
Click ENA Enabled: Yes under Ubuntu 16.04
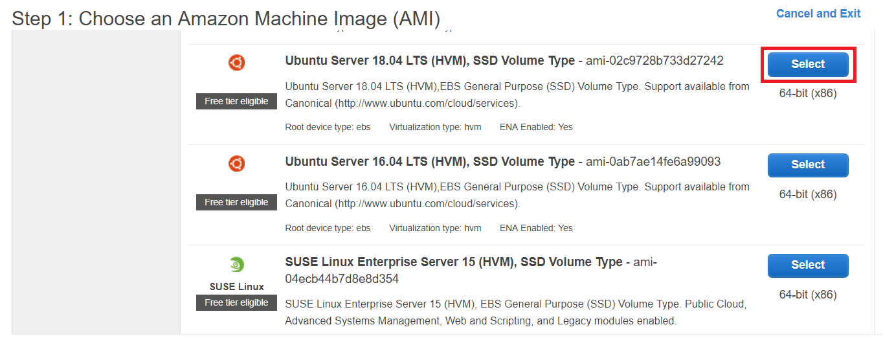(536, 228)
